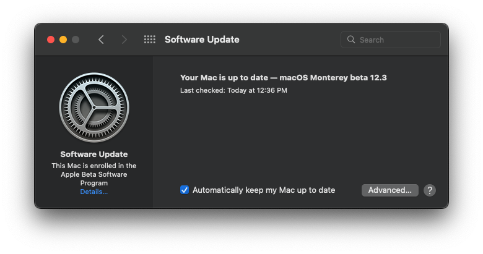Close the window with red button

[x=51, y=40]
